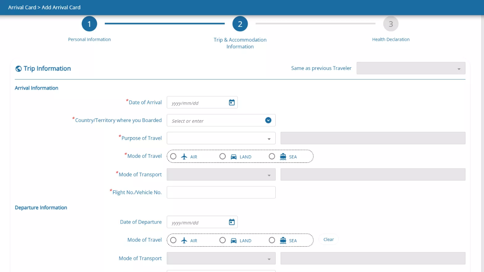Select LAND radio for departure Mode of Travel
Screen dimensions: 484x272
tap(223, 240)
